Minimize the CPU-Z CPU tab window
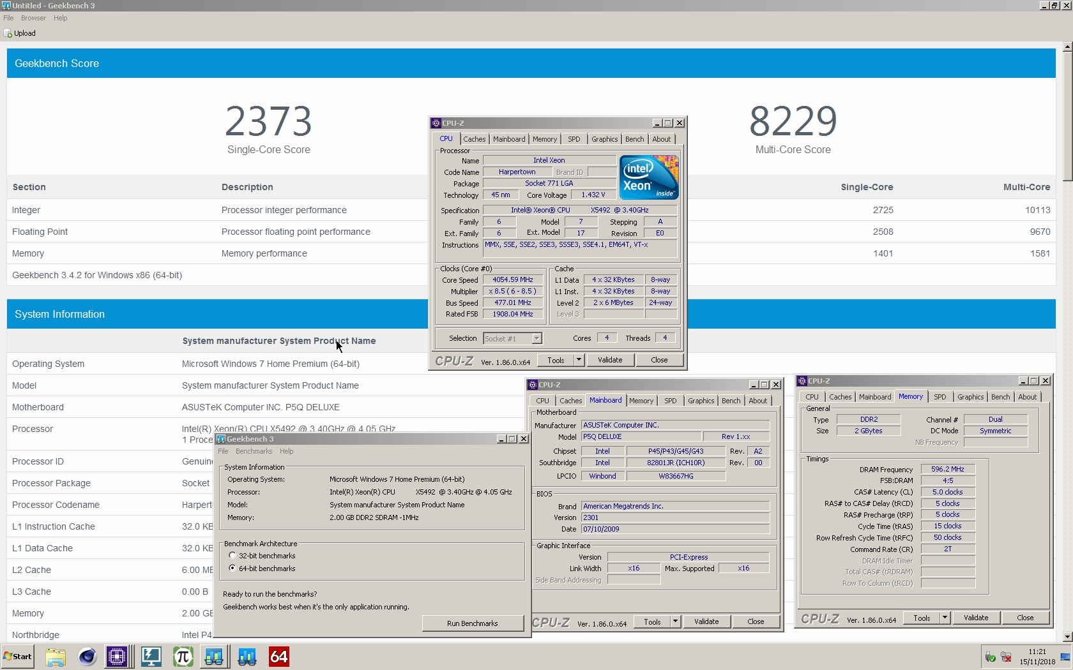This screenshot has width=1073, height=670. [657, 123]
